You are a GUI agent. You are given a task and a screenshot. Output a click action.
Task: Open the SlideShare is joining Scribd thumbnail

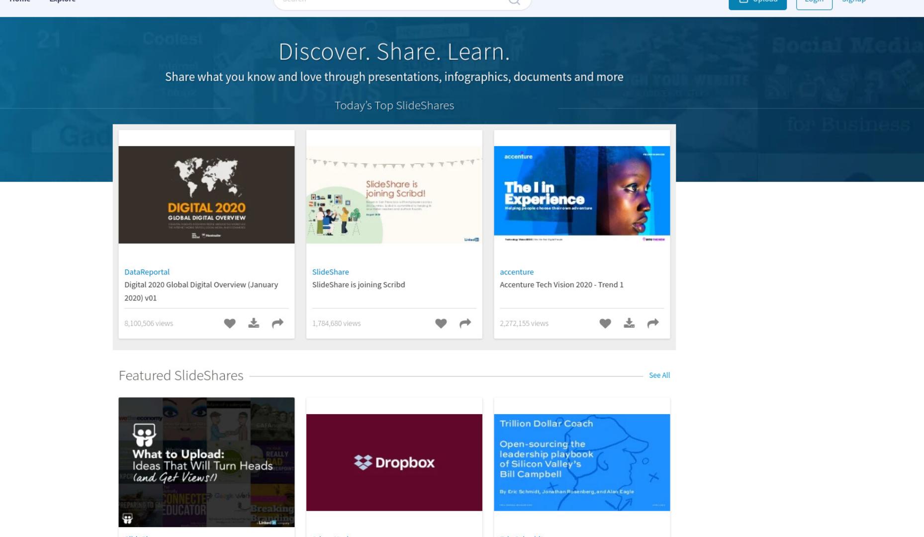point(394,195)
